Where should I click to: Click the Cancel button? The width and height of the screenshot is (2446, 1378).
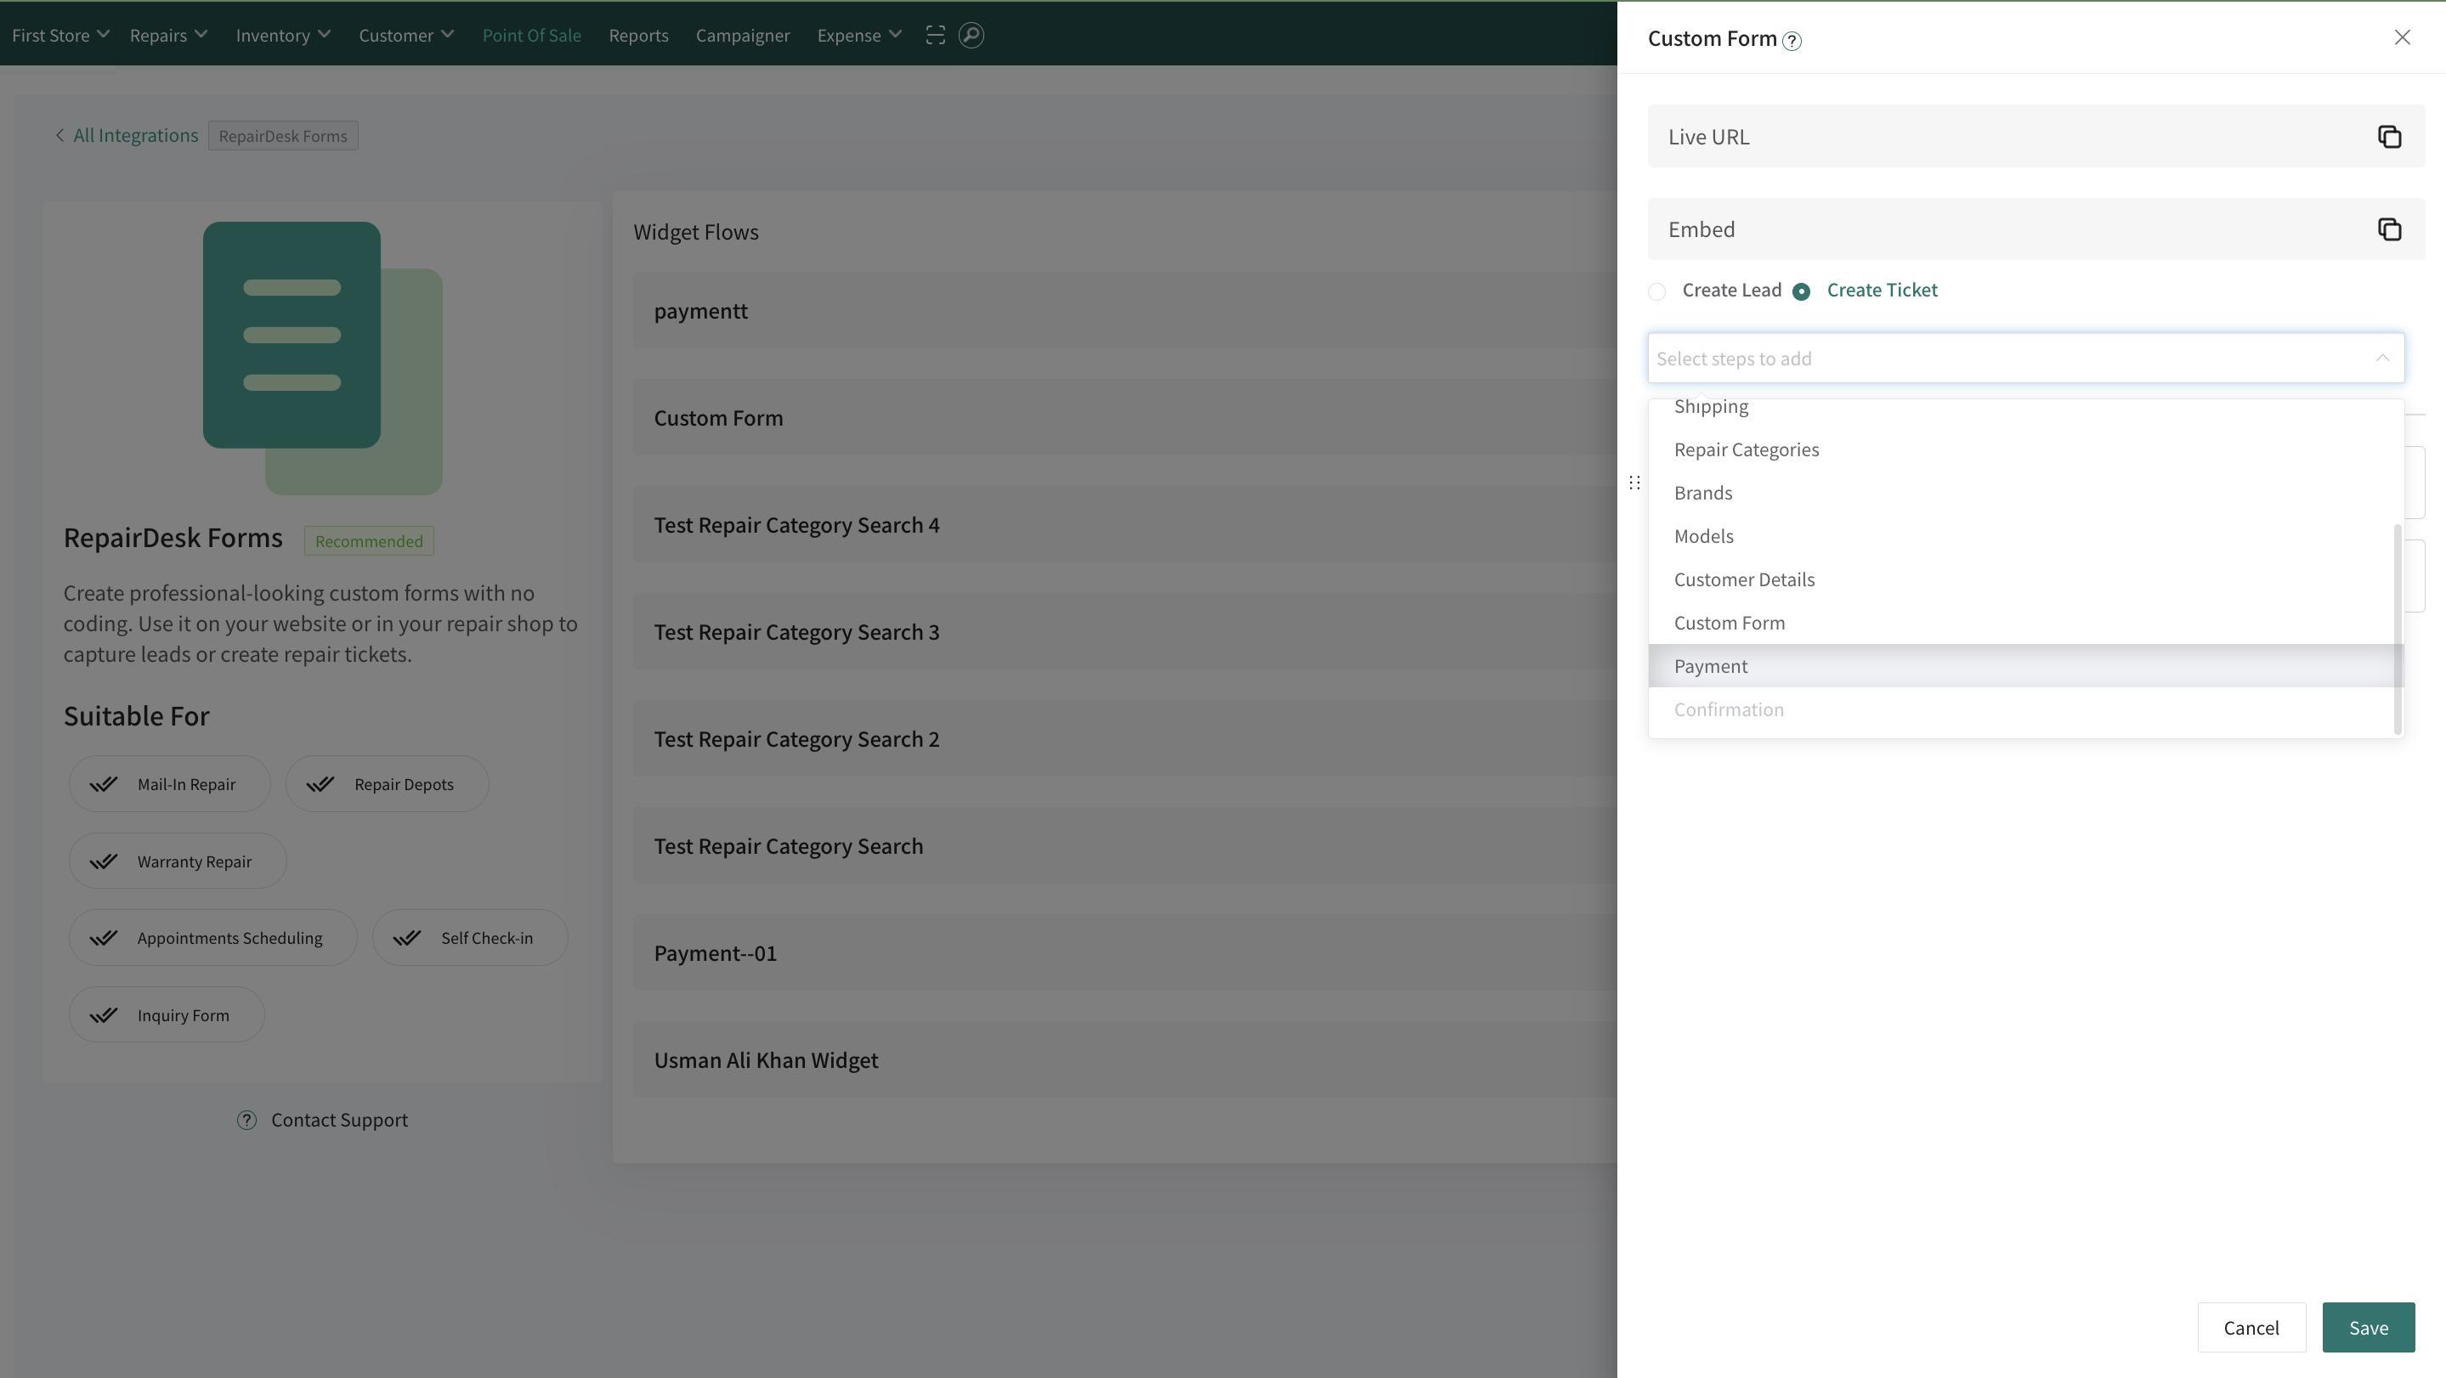2251,1328
